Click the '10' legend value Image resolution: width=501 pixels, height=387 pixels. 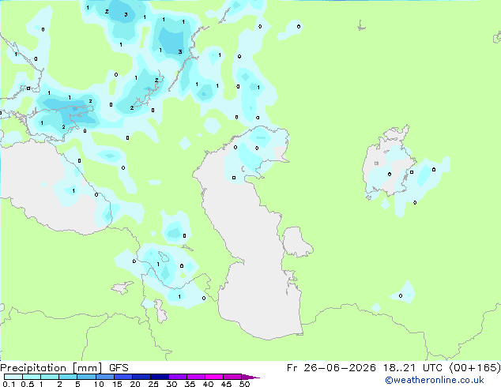pos(99,384)
